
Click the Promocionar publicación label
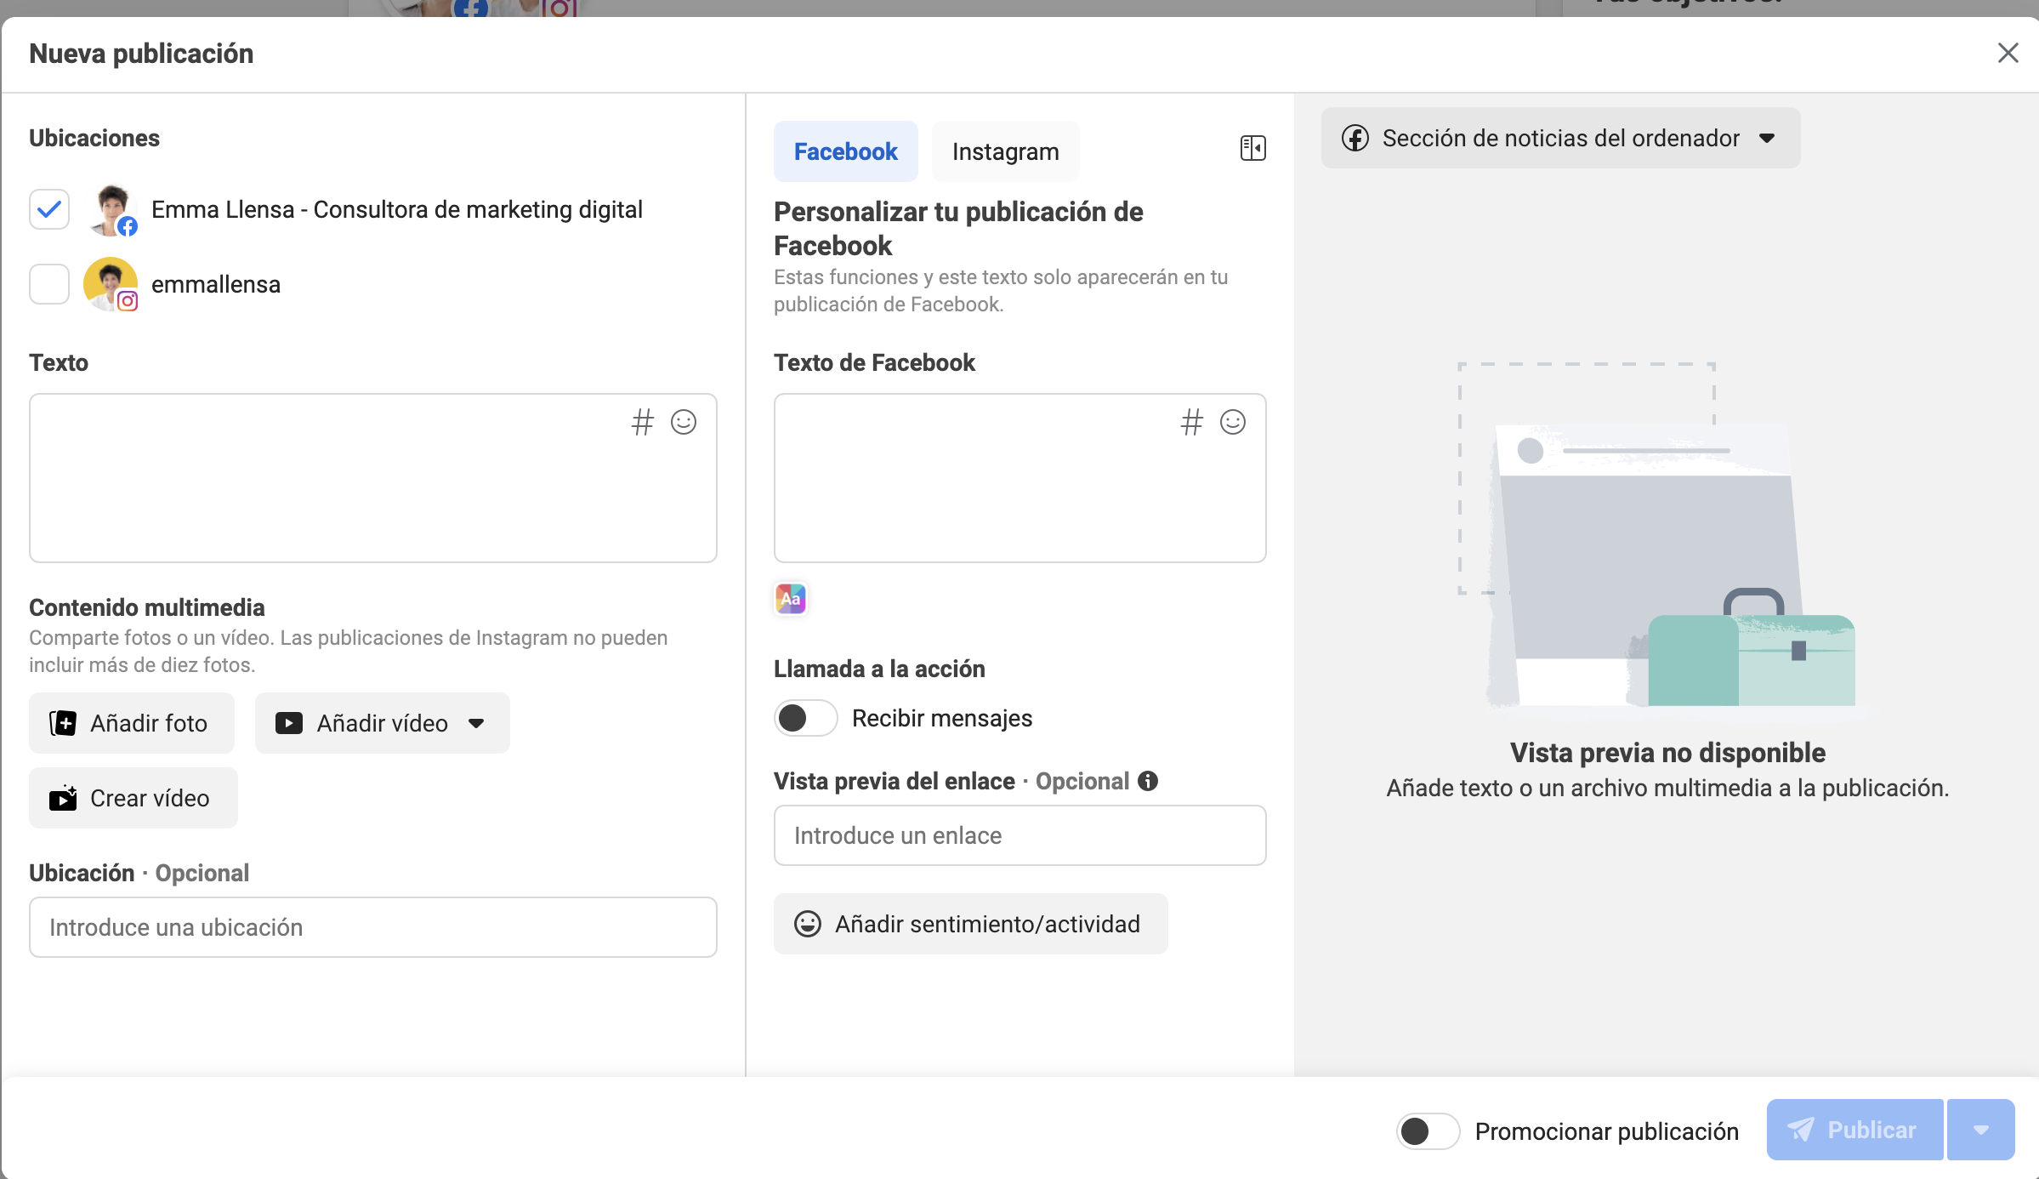tap(1607, 1131)
